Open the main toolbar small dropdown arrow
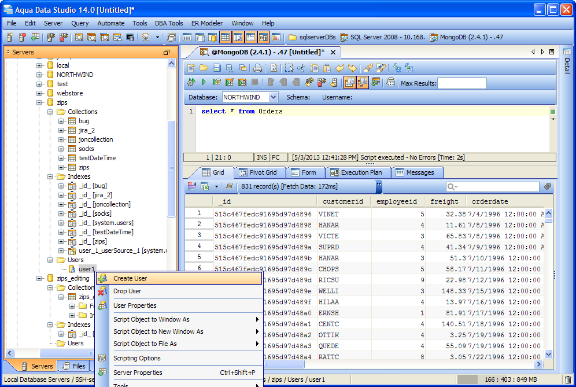This screenshot has width=576, height=387. (x=158, y=37)
